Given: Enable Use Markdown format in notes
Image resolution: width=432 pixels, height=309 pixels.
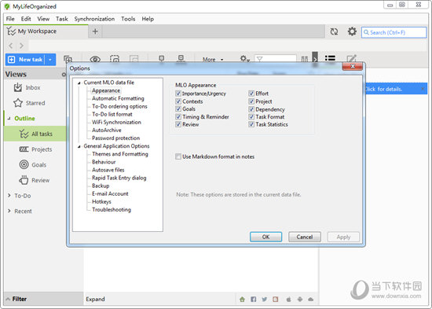Looking at the screenshot, I should pyautogui.click(x=178, y=156).
